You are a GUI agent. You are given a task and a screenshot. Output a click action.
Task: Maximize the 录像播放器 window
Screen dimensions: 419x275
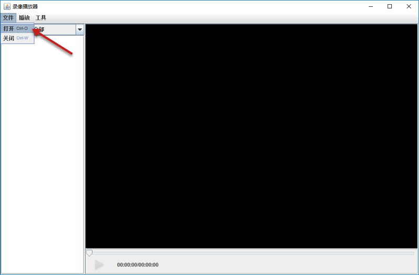point(390,6)
